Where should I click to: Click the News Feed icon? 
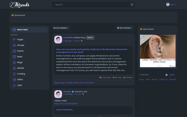pyautogui.click(x=14, y=30)
